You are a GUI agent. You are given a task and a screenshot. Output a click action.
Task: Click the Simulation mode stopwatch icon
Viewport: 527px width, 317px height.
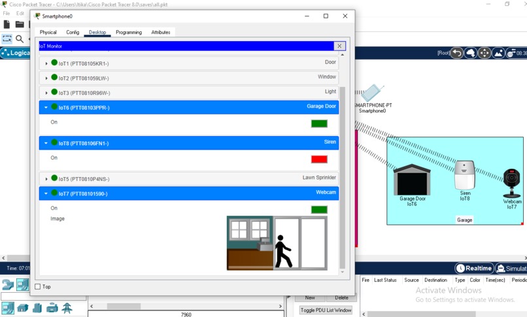501,269
